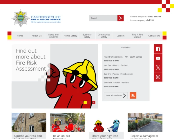Open the Community Safety menu
174x139 pixels.
click(104, 36)
